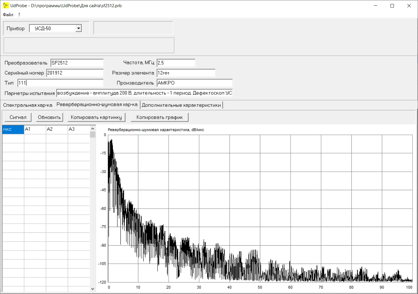418x294 pixels.
Task: Click the Серийный номер input field
Action: pyautogui.click(x=75, y=73)
